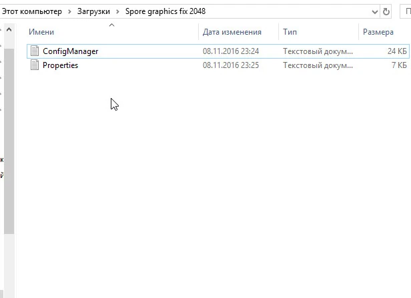Image resolution: width=411 pixels, height=298 pixels.
Task: Select the Properties file name
Action: (x=60, y=65)
